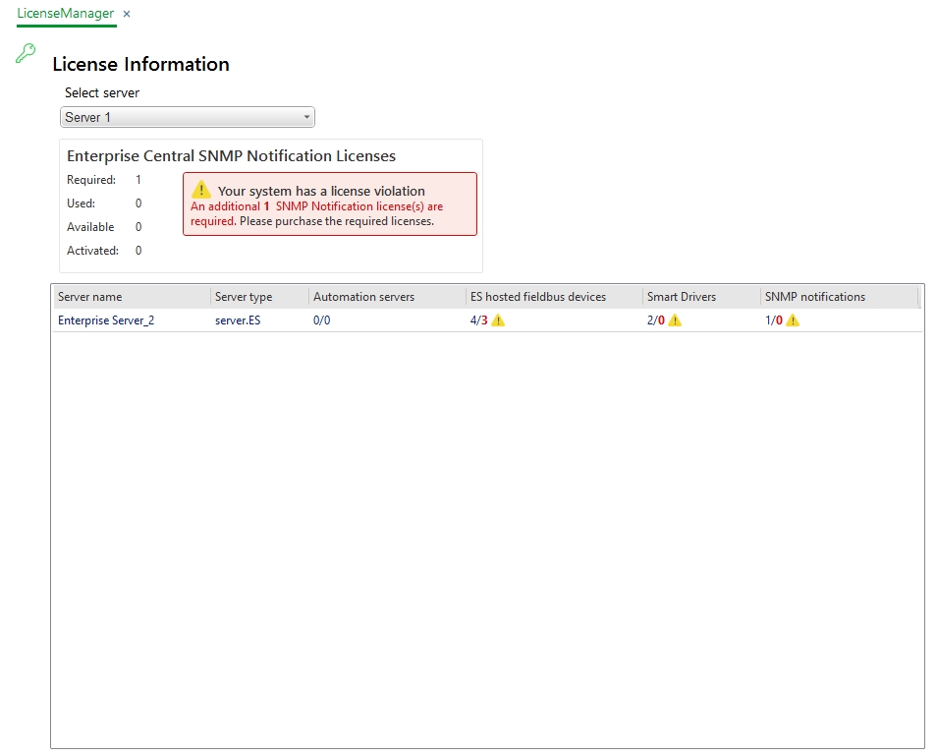Select the Enterprise Server_2 row name
This screenshot has height=756, width=937.
coord(106,320)
